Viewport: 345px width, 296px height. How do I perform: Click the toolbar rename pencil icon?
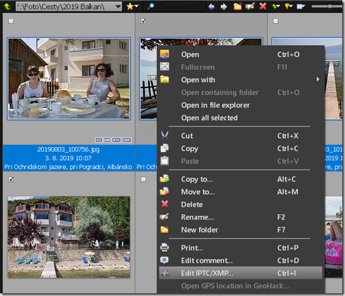coord(250,6)
